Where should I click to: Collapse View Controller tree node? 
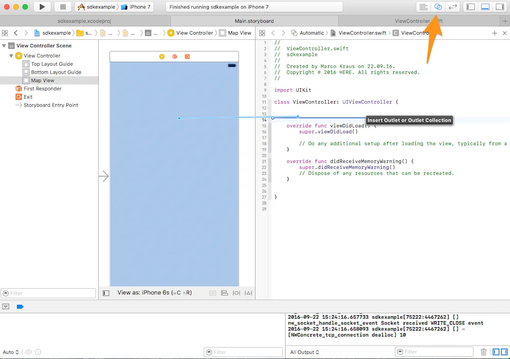(11, 56)
